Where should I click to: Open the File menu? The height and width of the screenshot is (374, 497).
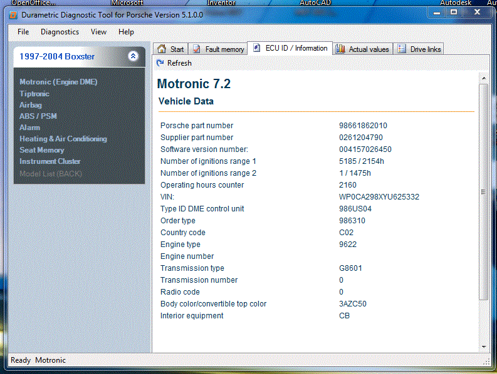tap(23, 32)
